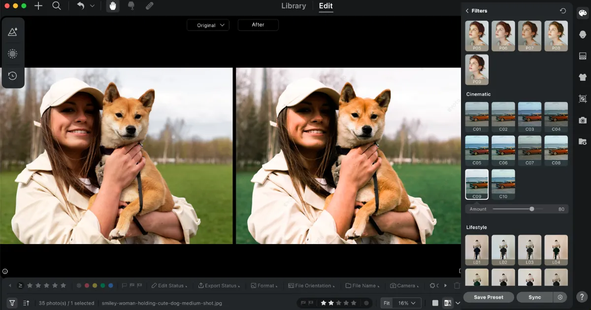This screenshot has height=310, width=591.
Task: Select the L02 lifestyle filter
Action: [x=503, y=250]
